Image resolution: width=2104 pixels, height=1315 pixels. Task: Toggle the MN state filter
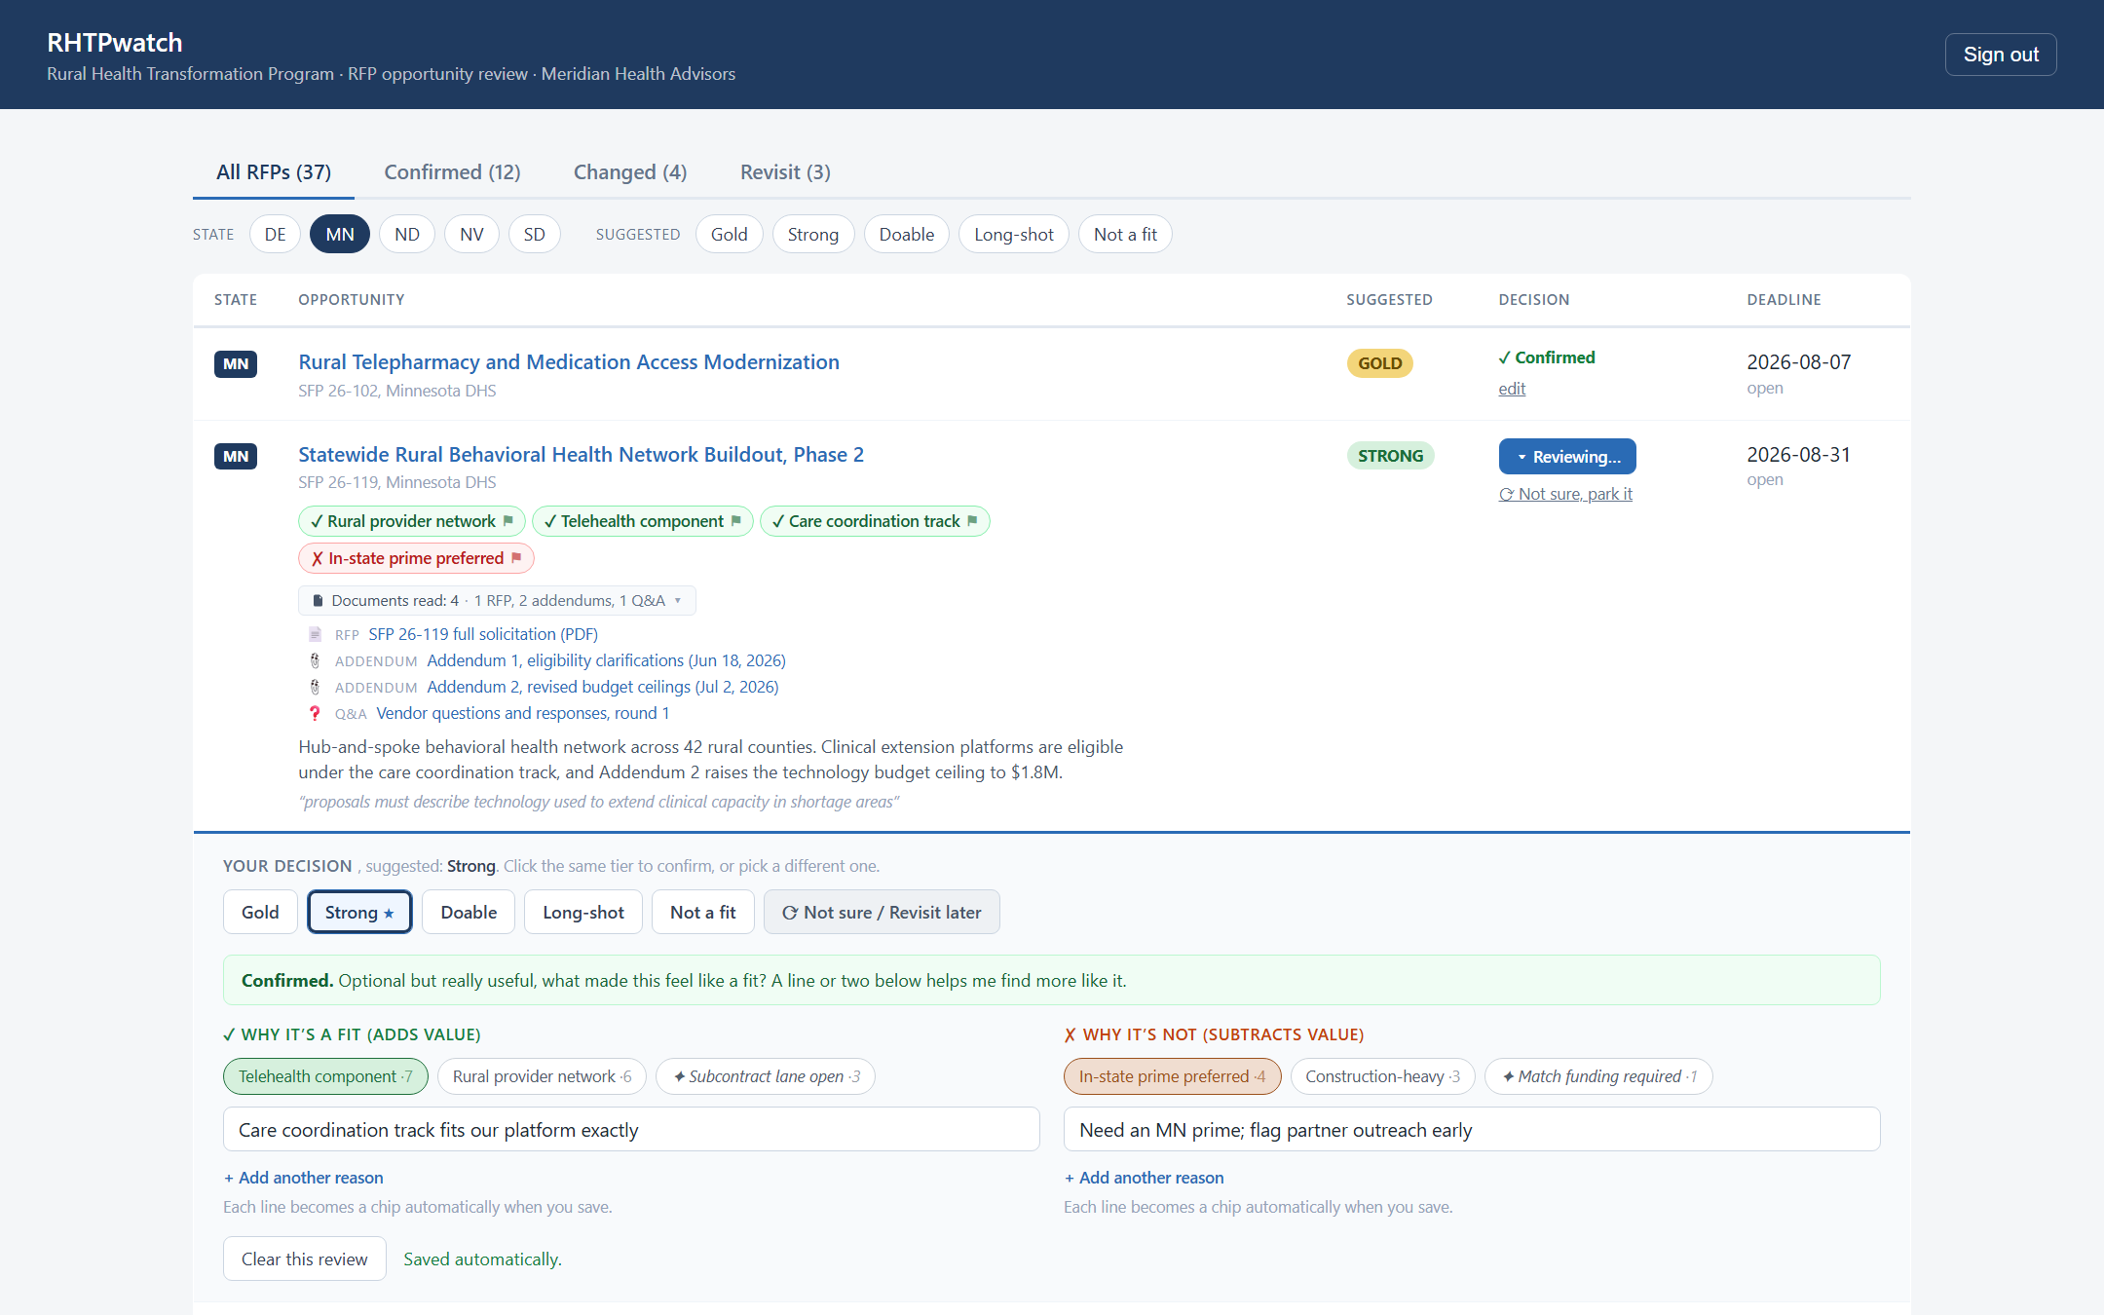(340, 234)
